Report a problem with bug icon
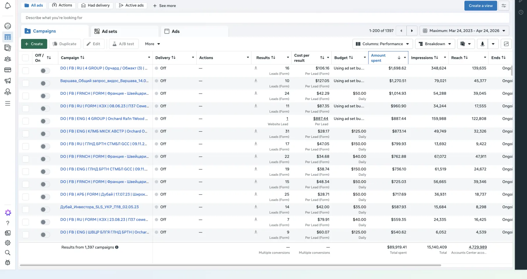This screenshot has width=527, height=279. 8,263
